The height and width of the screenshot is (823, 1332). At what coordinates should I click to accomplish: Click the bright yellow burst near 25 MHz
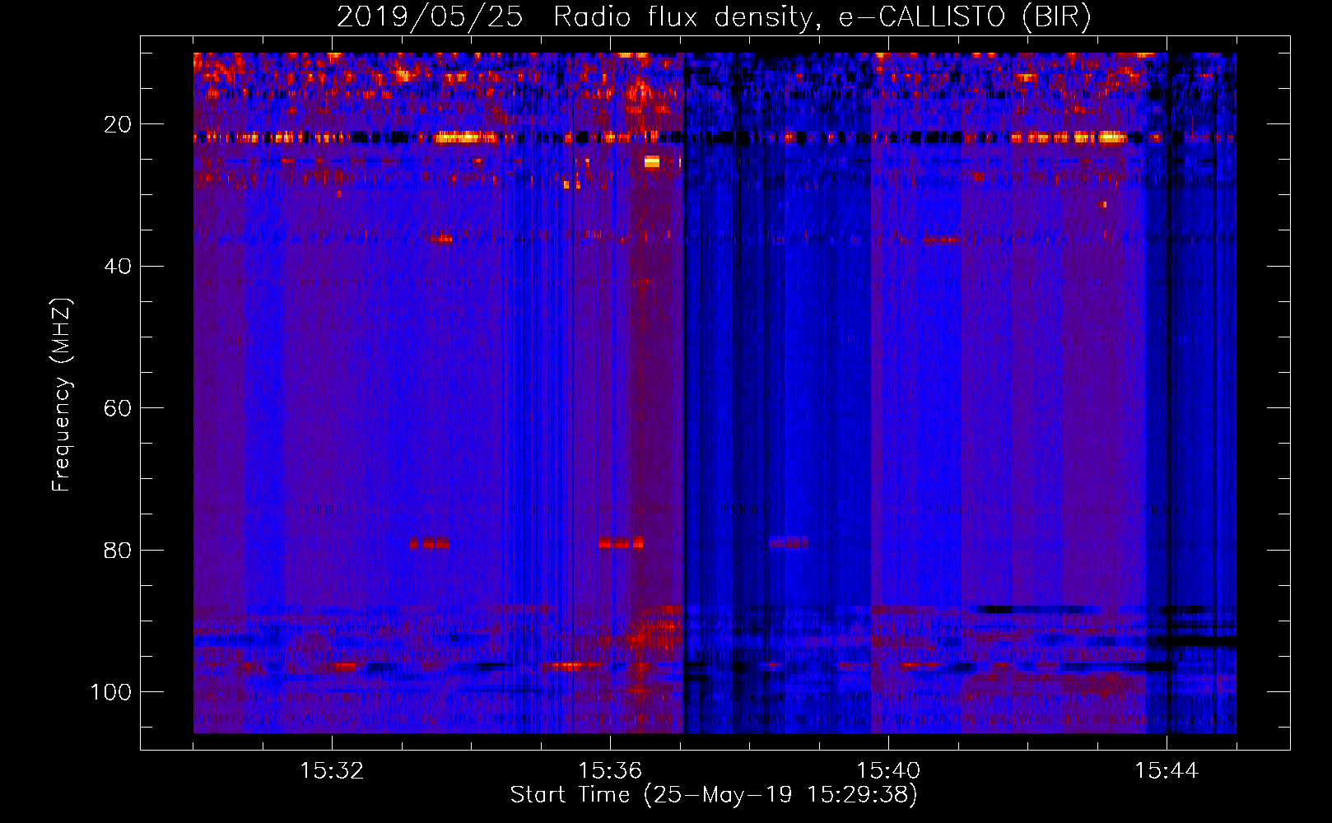652,162
